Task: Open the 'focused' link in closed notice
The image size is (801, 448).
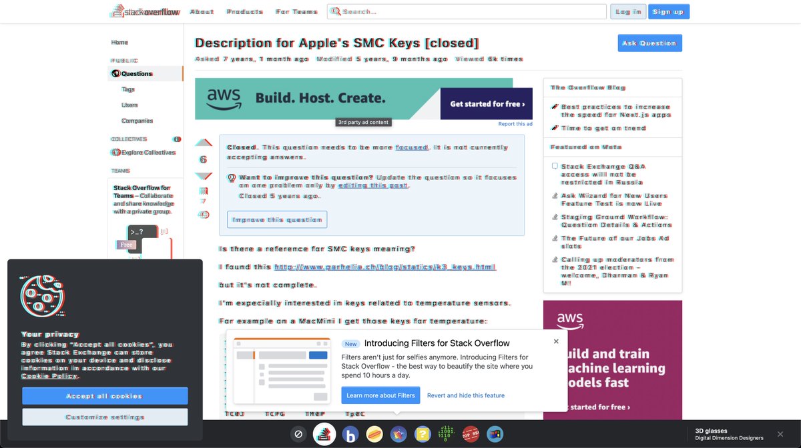Action: coord(411,147)
